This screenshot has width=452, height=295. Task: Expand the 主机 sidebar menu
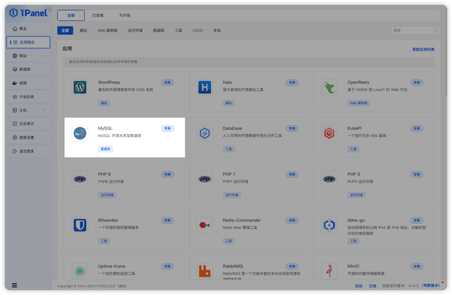23,110
